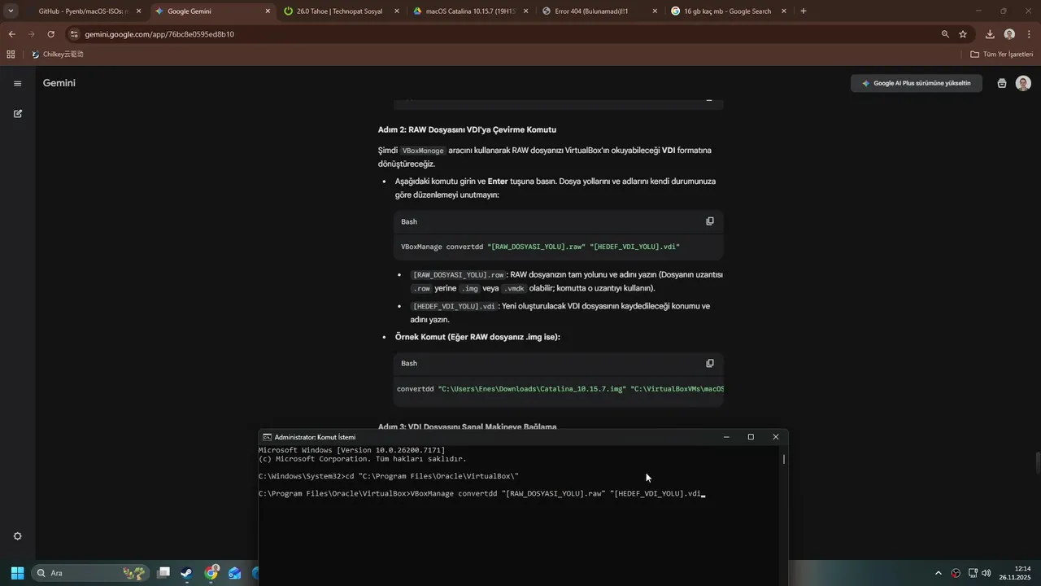
Task: Close the 26.0 Tahoe Technopat Sosyal tab
Action: pos(397,11)
